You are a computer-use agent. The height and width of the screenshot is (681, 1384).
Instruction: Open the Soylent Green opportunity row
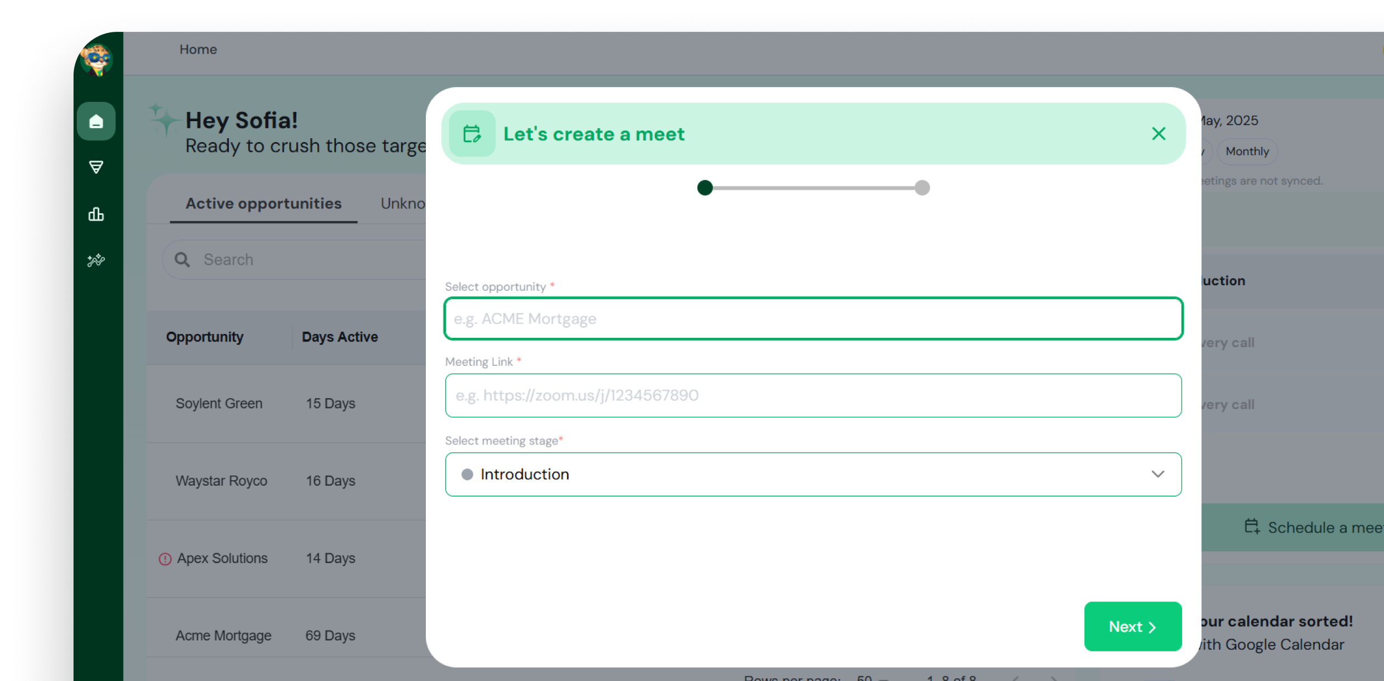tap(219, 404)
